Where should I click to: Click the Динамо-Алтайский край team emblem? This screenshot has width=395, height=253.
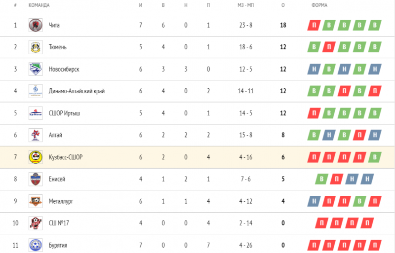point(35,91)
